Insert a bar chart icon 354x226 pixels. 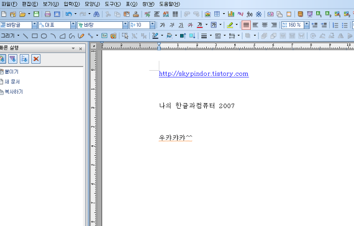coord(231,14)
